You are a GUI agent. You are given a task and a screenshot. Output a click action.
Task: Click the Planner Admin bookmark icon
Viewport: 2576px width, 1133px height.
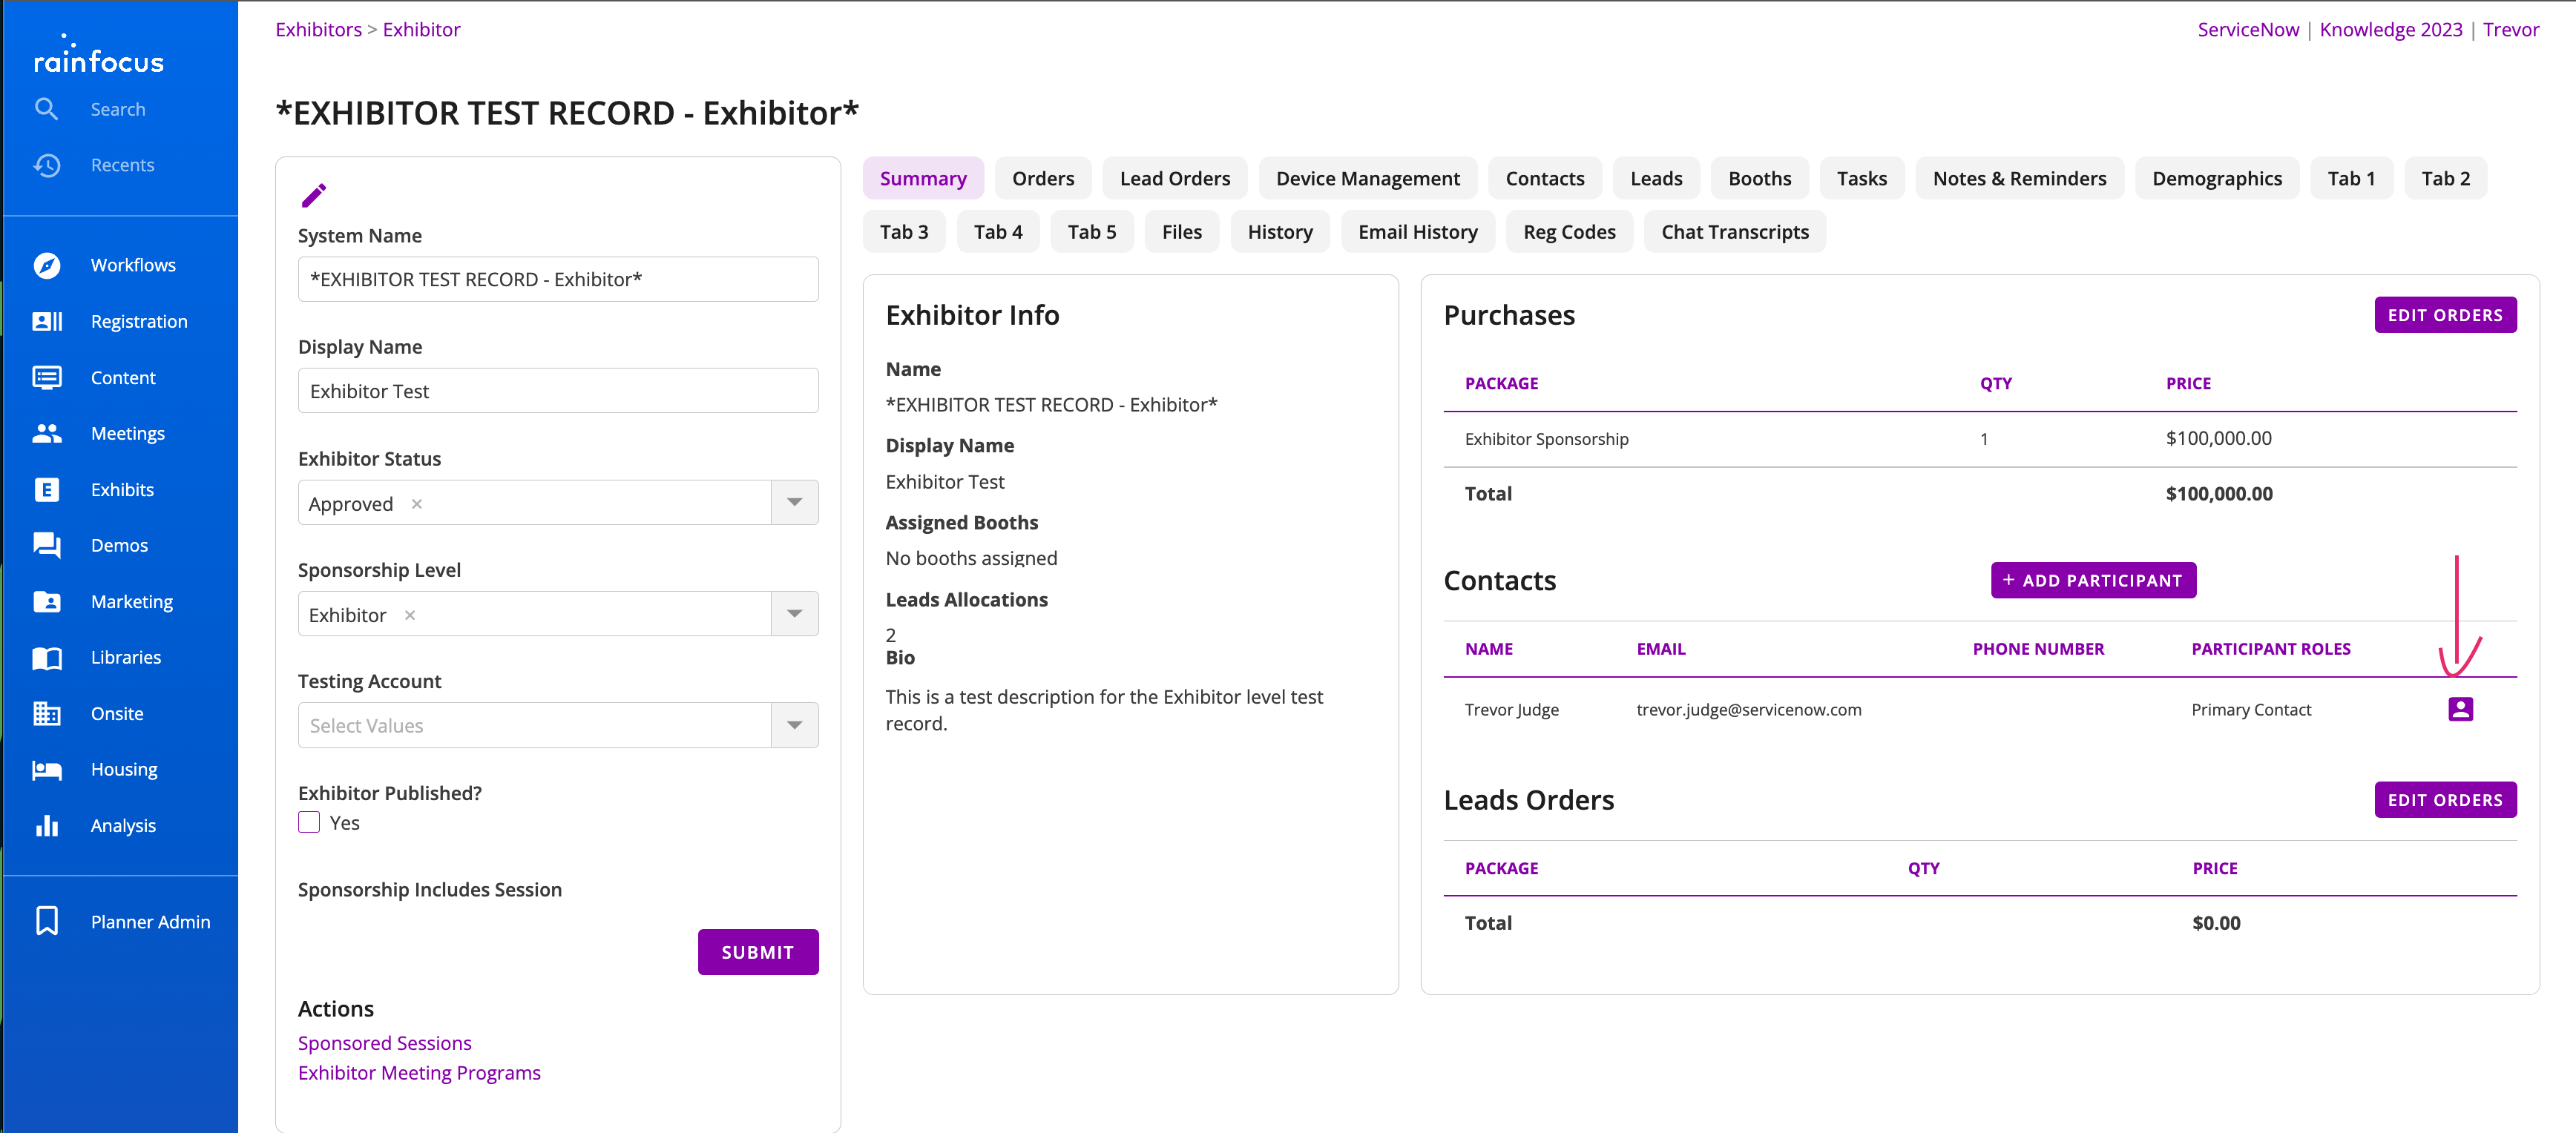47,921
